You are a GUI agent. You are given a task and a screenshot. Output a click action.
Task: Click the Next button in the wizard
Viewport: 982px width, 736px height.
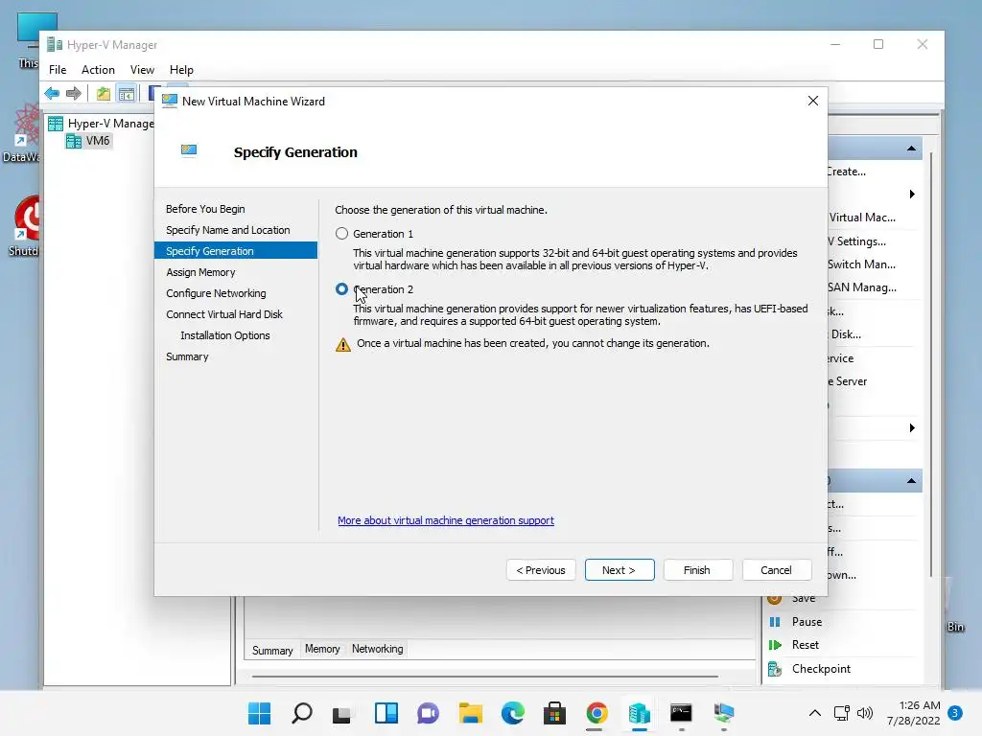point(620,570)
